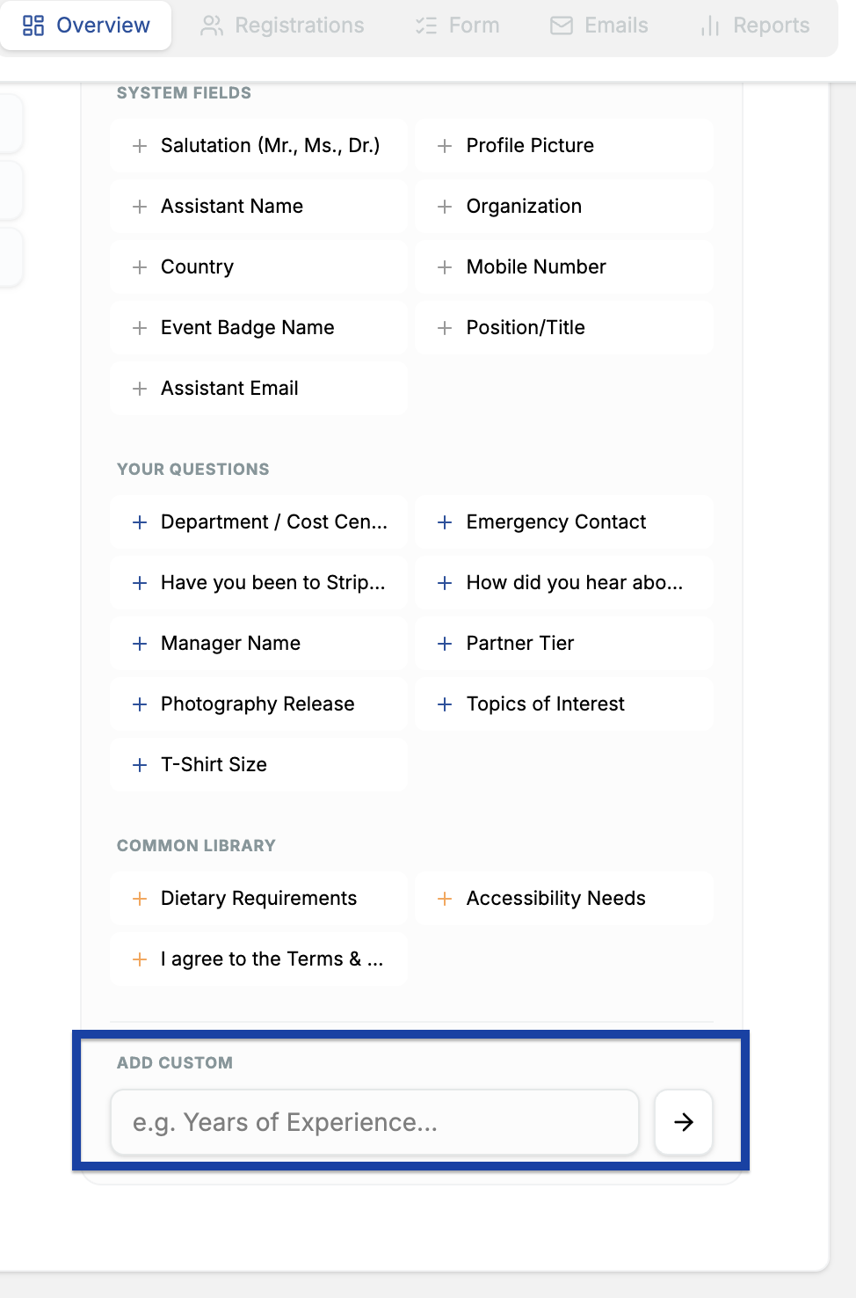Add the Topics of Interest question
This screenshot has width=856, height=1298.
(x=564, y=704)
